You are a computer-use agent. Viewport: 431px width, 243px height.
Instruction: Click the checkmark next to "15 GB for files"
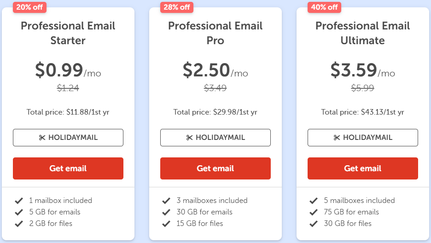point(166,224)
